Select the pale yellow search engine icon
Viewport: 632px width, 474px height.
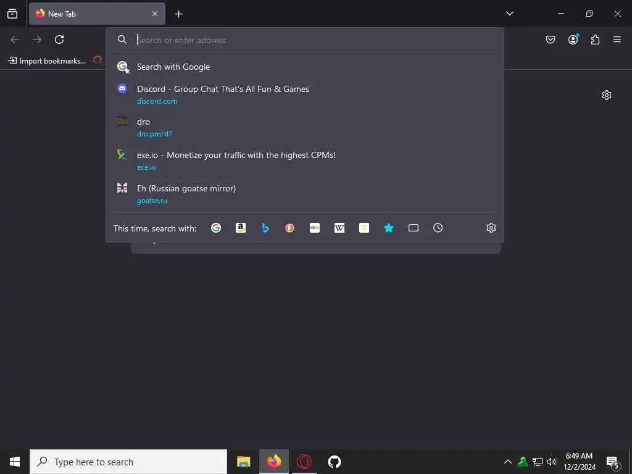point(364,228)
